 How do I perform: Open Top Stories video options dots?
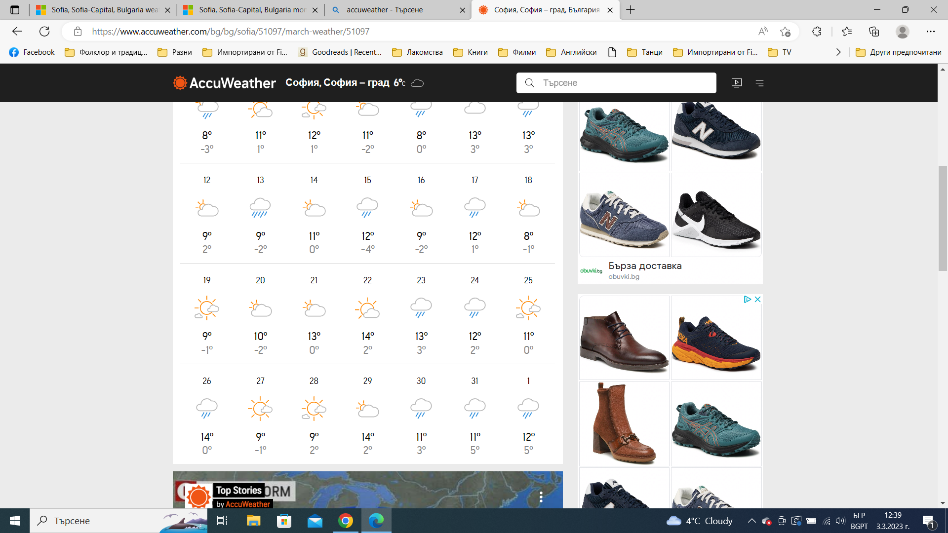(x=541, y=496)
